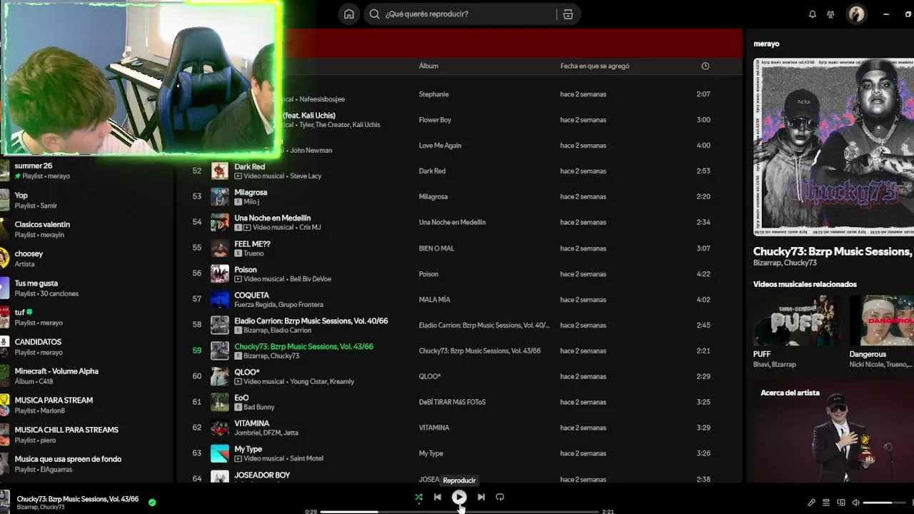Open the notifications bell

(x=812, y=14)
